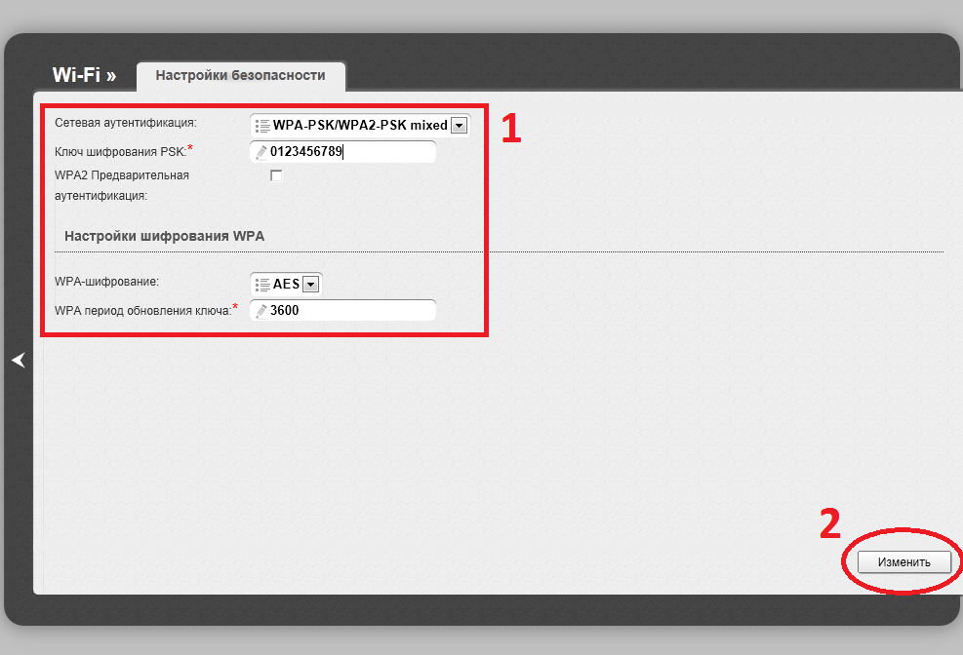Screen dimensions: 963x655
Task: Enable WPA2 pre-authentication checkbox
Action: pyautogui.click(x=276, y=176)
